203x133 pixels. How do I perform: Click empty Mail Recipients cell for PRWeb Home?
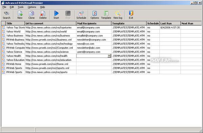94,64
